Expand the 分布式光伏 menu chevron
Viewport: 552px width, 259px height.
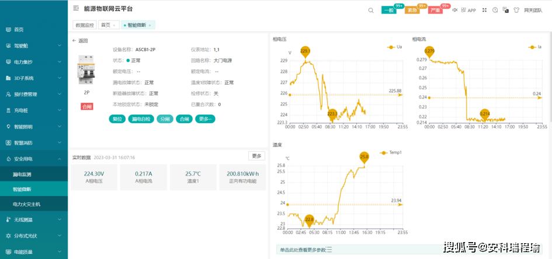coord(59,236)
